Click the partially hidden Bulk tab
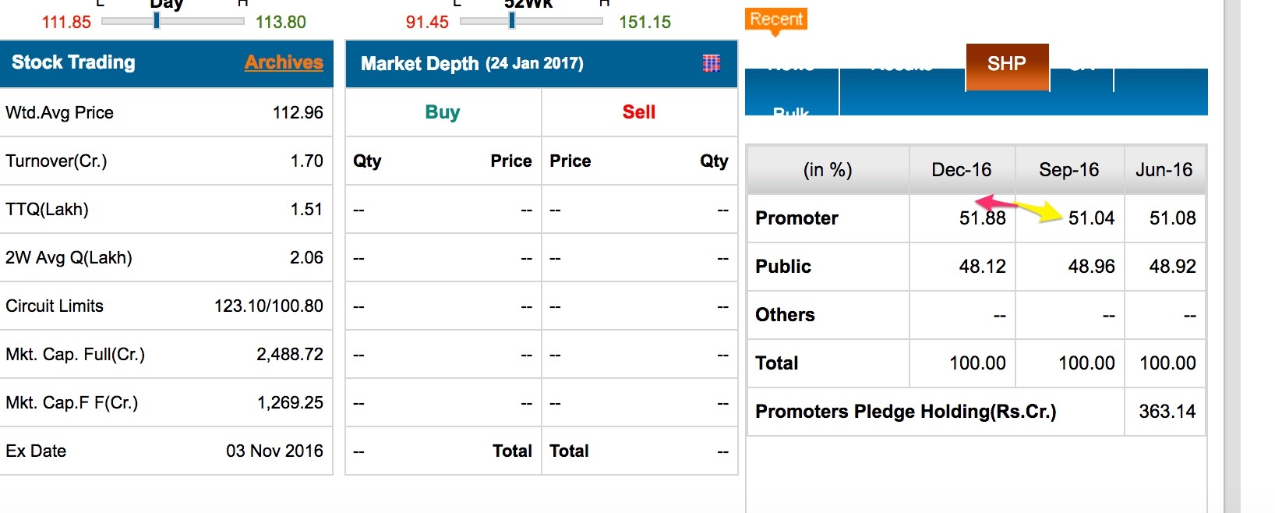Viewport: 1275px width, 513px height. (x=791, y=111)
